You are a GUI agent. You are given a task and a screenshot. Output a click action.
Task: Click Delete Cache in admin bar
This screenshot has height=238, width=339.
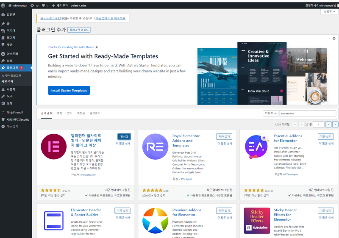[78, 6]
